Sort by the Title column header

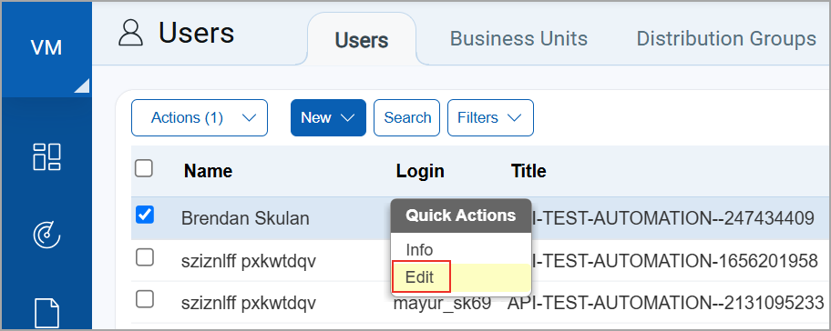coord(528,171)
